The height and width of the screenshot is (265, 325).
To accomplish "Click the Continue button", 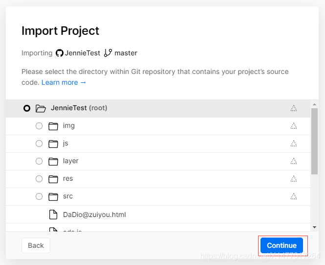I will point(282,245).
